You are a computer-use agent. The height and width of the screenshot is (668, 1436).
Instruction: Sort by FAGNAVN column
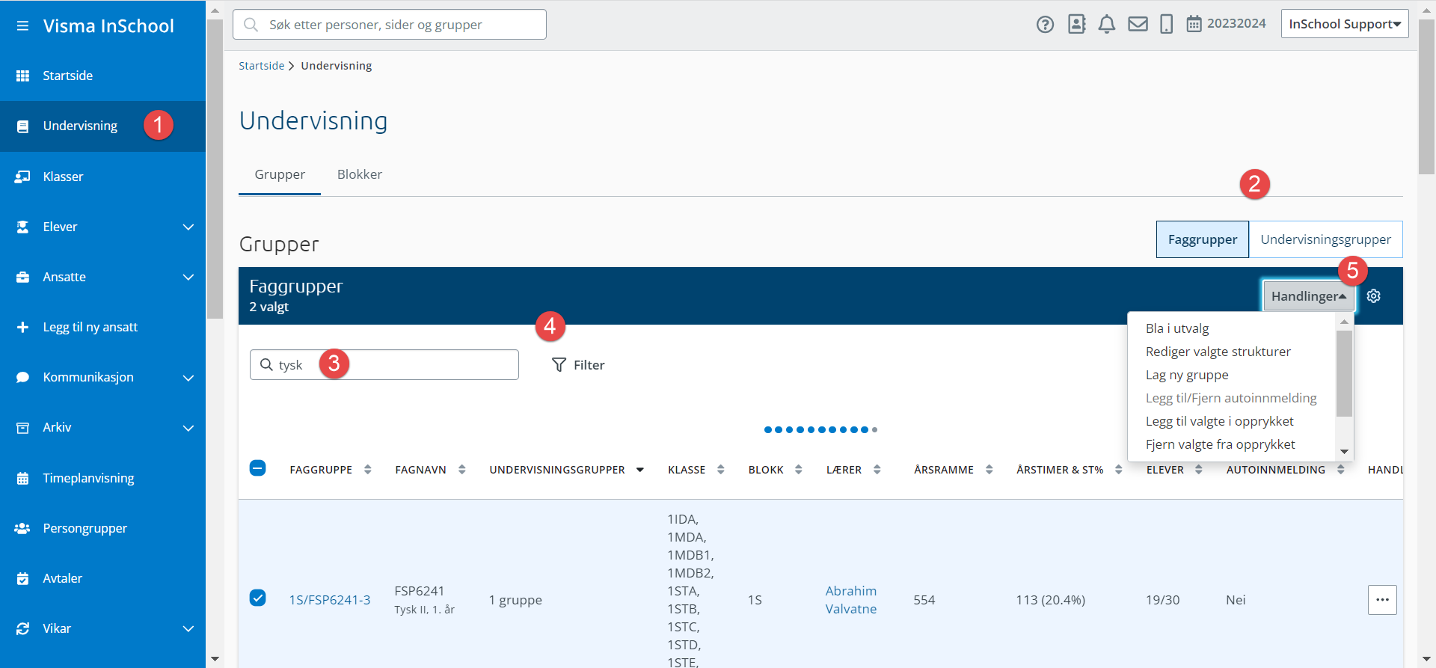click(430, 470)
